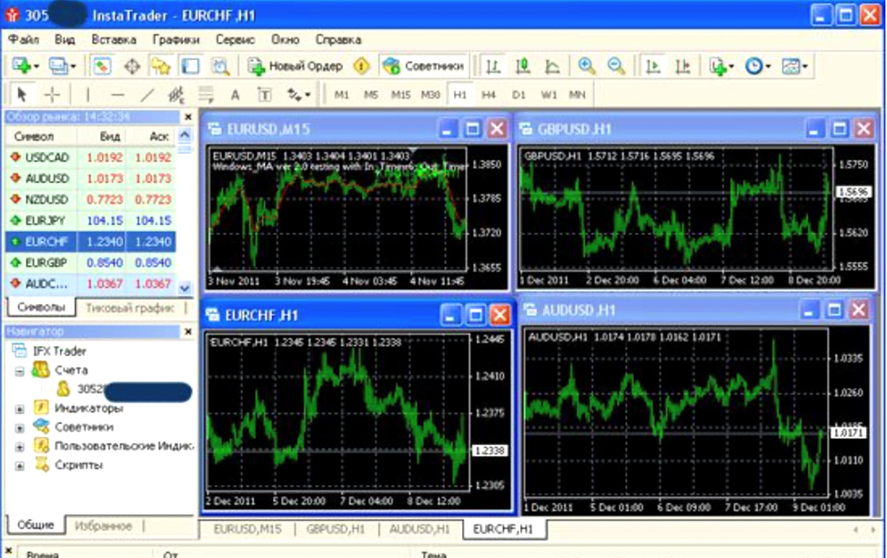Open the Сервис menu

coord(235,40)
